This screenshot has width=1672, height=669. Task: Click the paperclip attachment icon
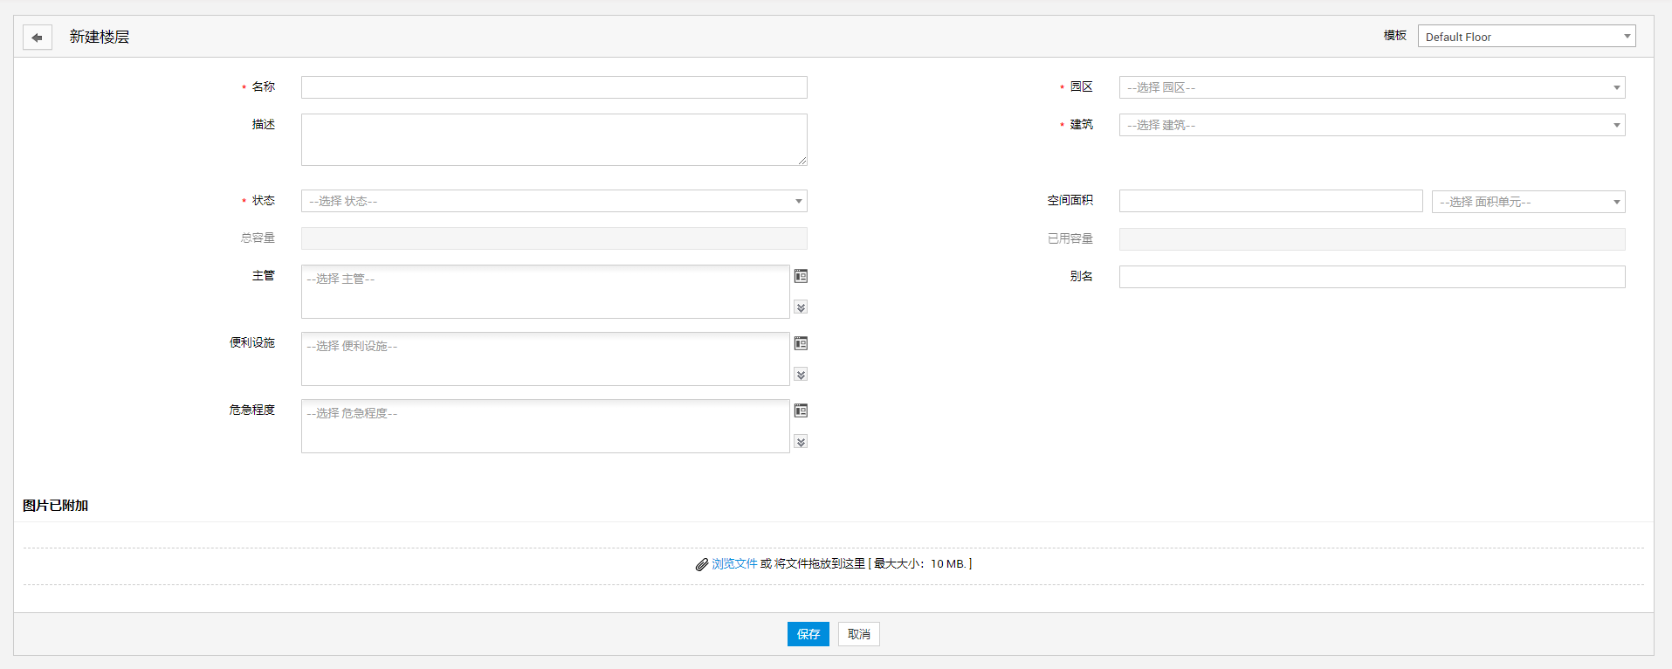pos(701,565)
